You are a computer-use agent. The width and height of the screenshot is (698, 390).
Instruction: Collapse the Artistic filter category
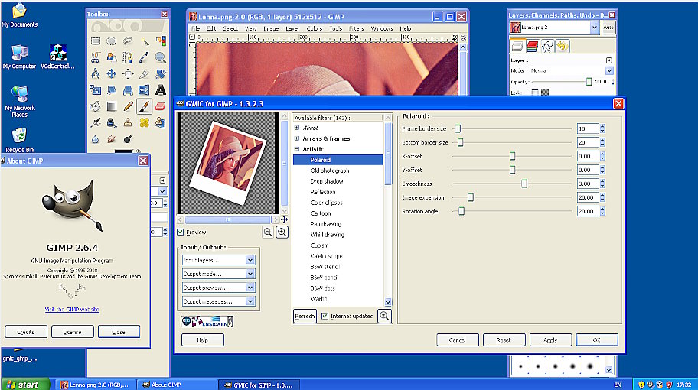click(x=297, y=149)
